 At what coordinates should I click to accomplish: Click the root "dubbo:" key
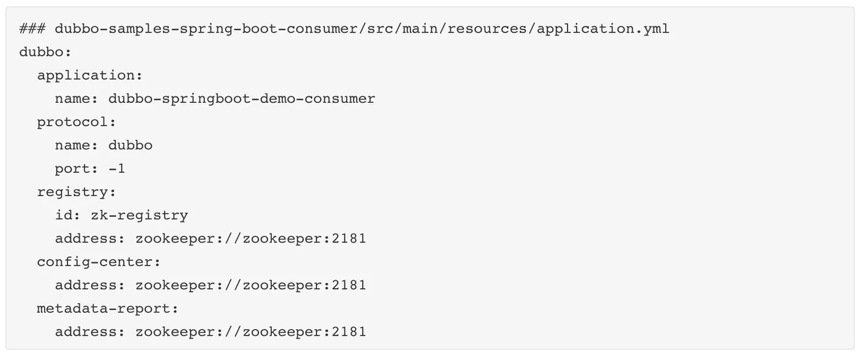[x=41, y=52]
